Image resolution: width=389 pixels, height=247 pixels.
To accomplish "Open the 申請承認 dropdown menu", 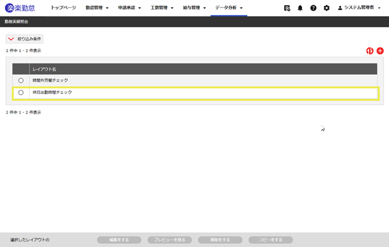I will click(129, 8).
